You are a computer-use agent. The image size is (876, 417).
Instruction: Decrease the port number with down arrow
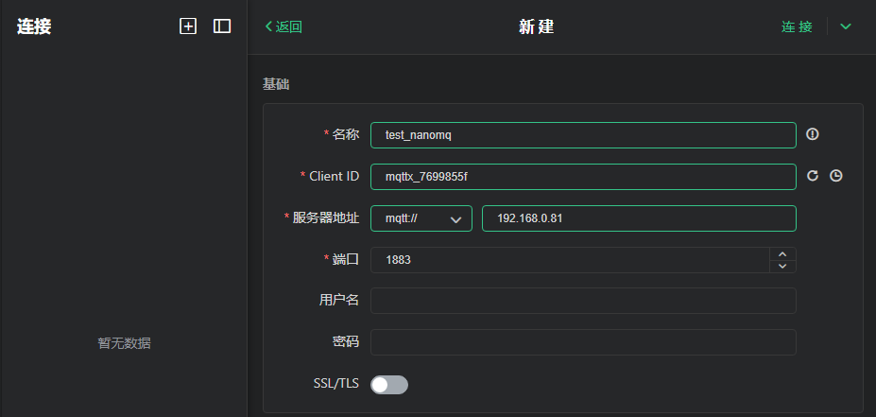[782, 267]
